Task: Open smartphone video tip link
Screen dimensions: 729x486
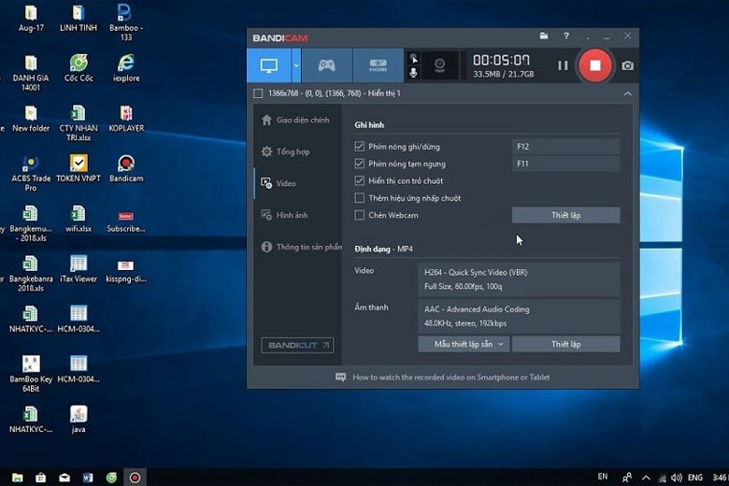Action: tap(451, 378)
